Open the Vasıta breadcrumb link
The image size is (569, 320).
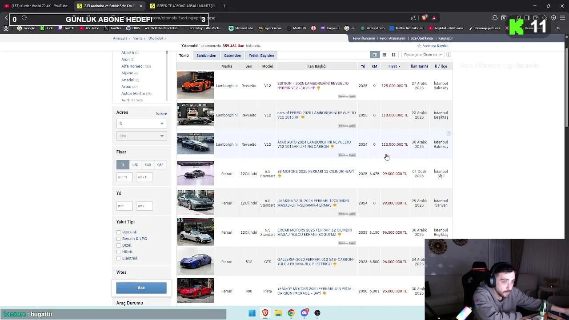pos(138,38)
